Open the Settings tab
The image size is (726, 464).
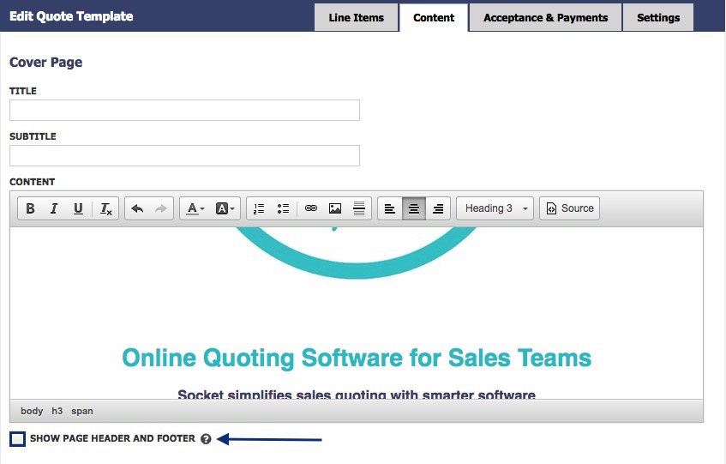pos(658,18)
